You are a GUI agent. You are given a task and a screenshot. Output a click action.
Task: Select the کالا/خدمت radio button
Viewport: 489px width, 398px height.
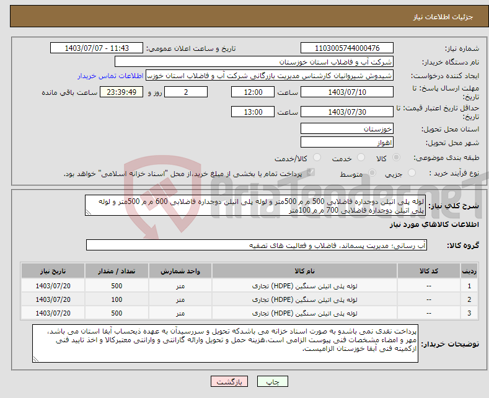[317, 157]
